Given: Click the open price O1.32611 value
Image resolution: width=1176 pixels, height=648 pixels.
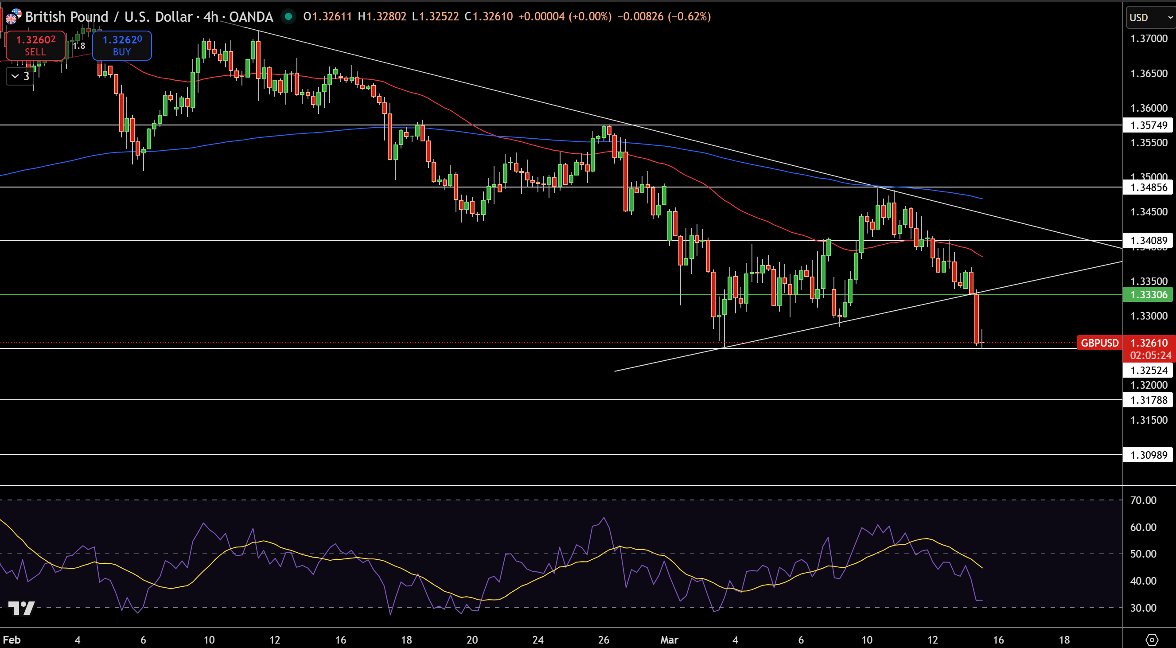Looking at the screenshot, I should (328, 17).
